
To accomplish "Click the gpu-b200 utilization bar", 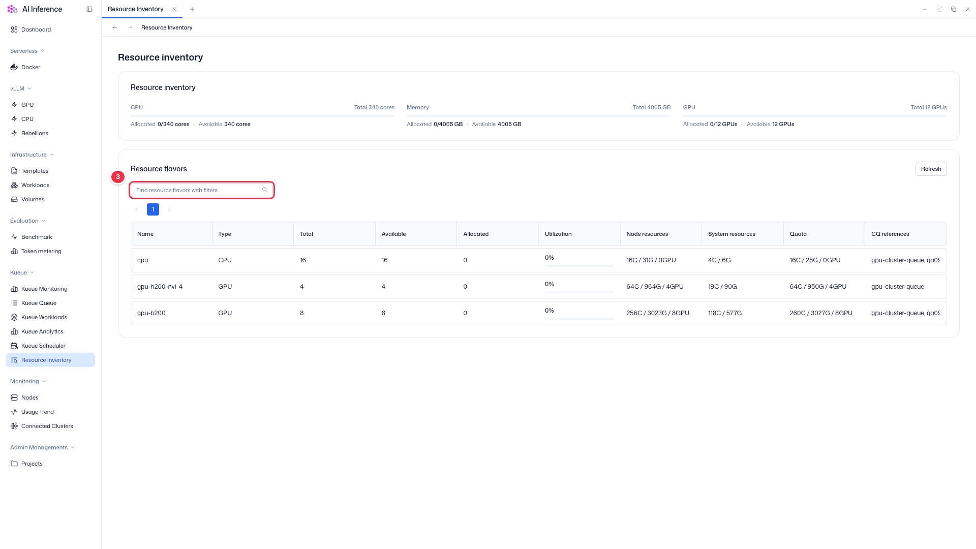I will pyautogui.click(x=579, y=319).
